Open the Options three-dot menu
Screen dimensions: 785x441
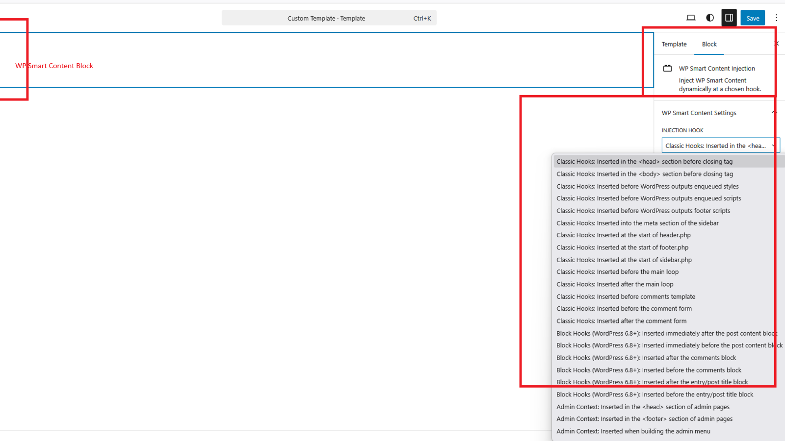tap(777, 18)
